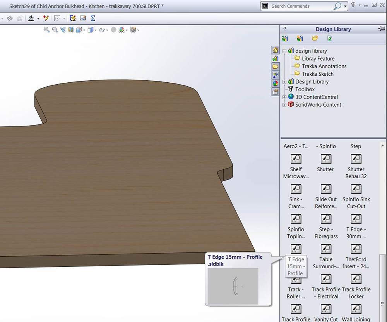
Task: Collapse the task pane with double chevron
Action: click(285, 29)
